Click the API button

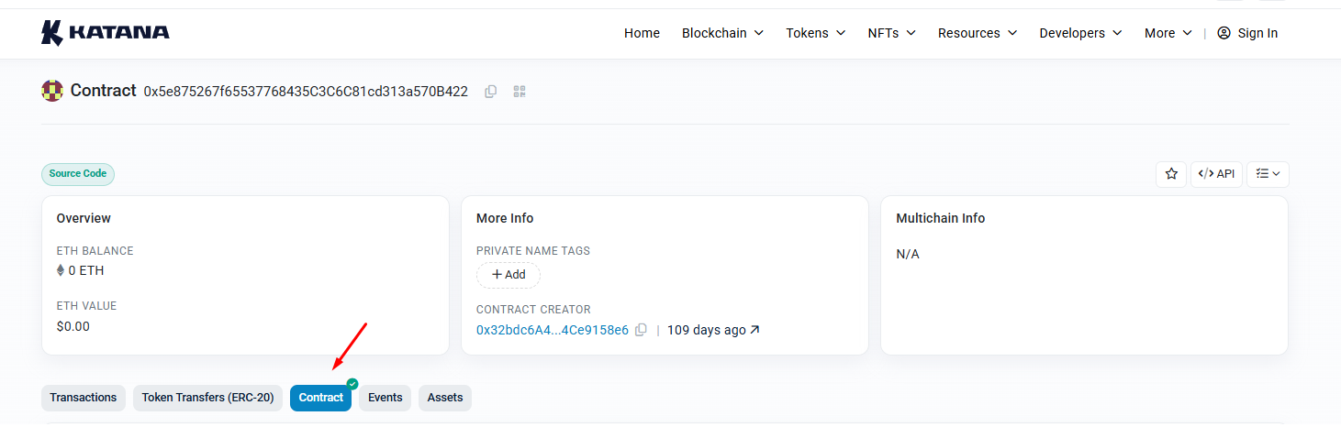point(1216,173)
